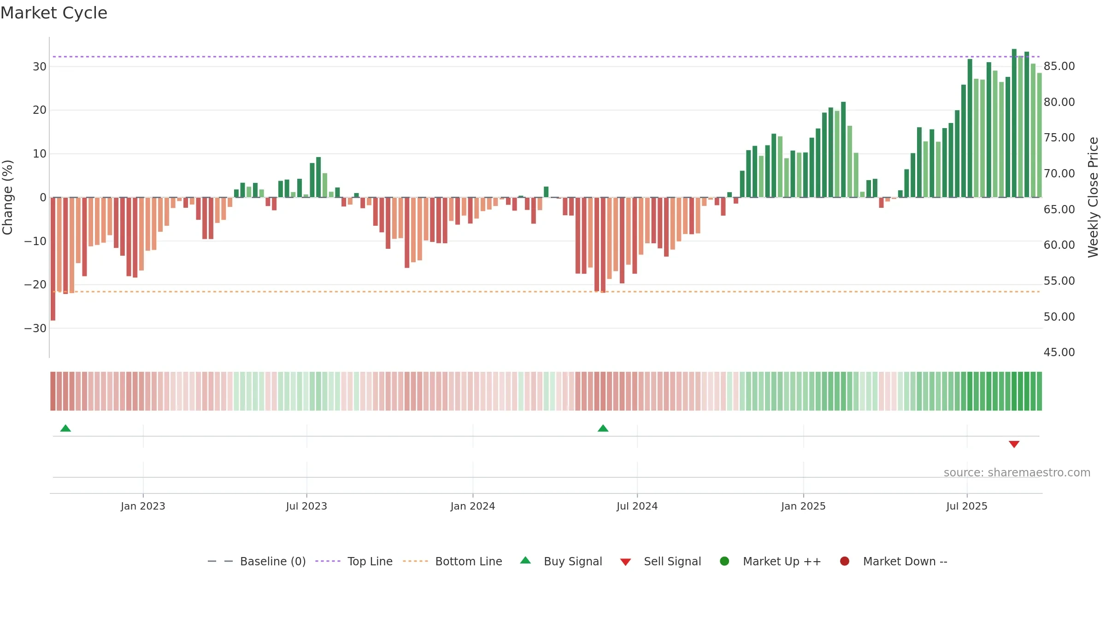Click the orange dotted bottom line
The height and width of the screenshot is (622, 1106).
pyautogui.click(x=546, y=292)
